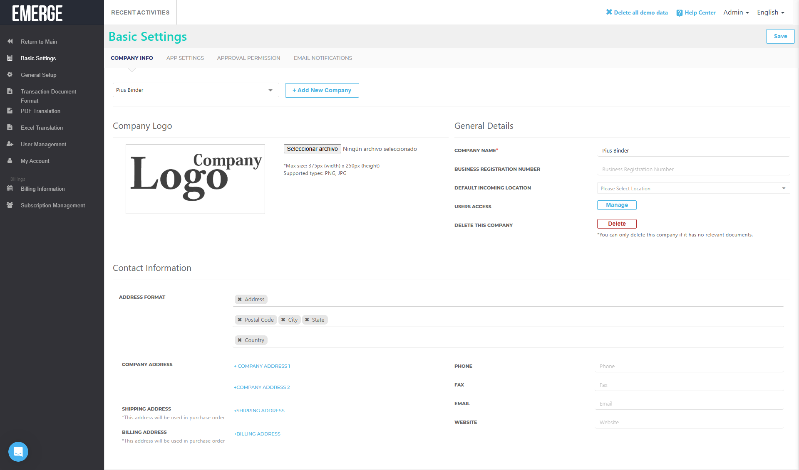Switch to the App Settings tab
The width and height of the screenshot is (799, 470).
tap(185, 58)
